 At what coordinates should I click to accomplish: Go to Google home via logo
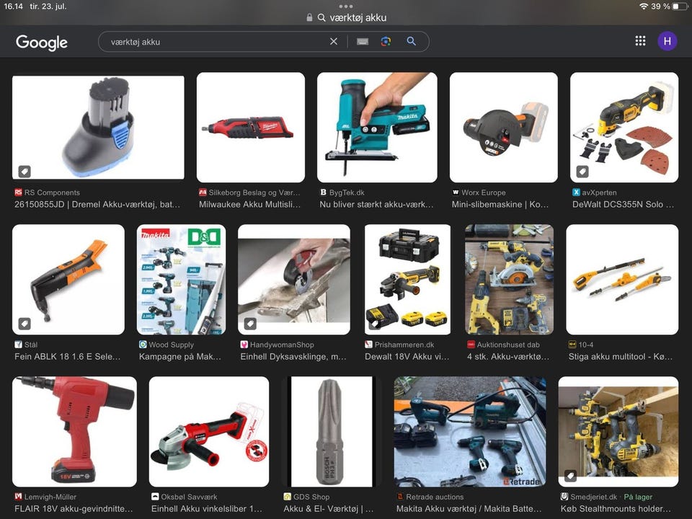[42, 43]
